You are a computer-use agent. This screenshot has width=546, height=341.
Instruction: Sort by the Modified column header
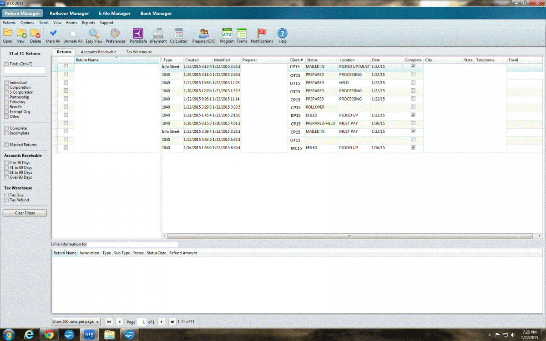(227, 60)
